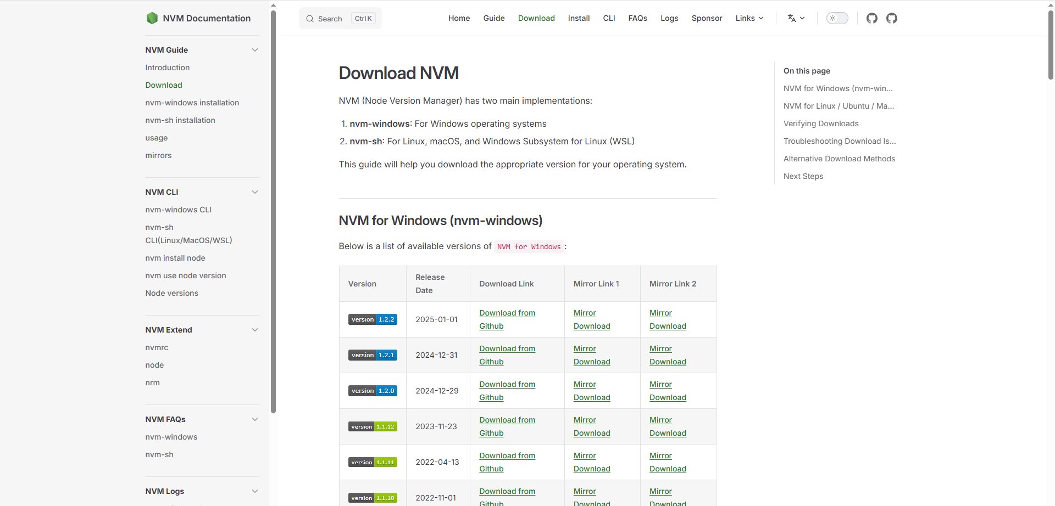Select nvmrc in the NVM Extend section
The image size is (1055, 506).
click(157, 347)
